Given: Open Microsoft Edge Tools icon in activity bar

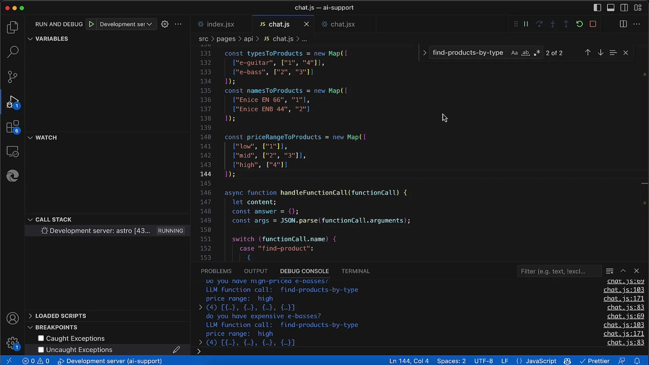Looking at the screenshot, I should (13, 176).
